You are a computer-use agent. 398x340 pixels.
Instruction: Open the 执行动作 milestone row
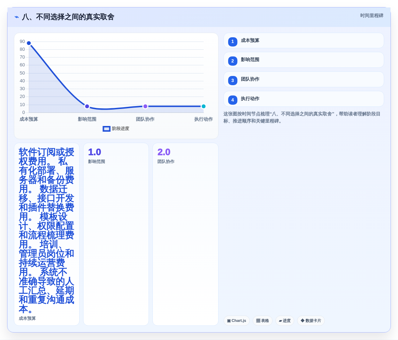[x=303, y=99]
